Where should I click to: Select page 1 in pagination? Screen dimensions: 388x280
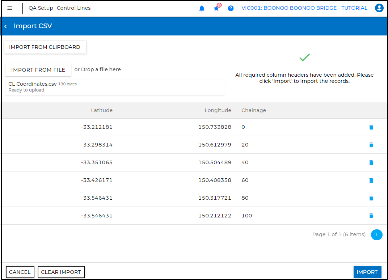point(377,235)
